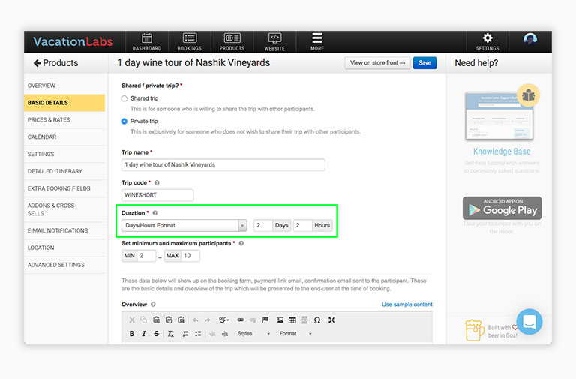Expand the Styles dropdown in editor
Viewport: 576px width, 379px height.
coord(253,334)
